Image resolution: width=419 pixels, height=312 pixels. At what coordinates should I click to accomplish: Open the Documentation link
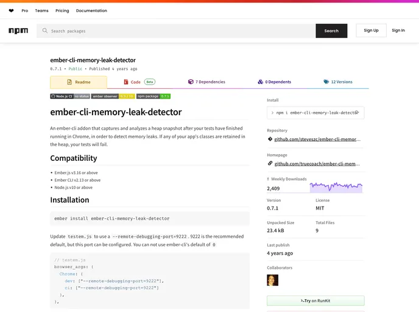coord(91,11)
